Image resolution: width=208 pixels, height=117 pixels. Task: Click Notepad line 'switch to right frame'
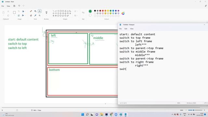(x=136, y=62)
